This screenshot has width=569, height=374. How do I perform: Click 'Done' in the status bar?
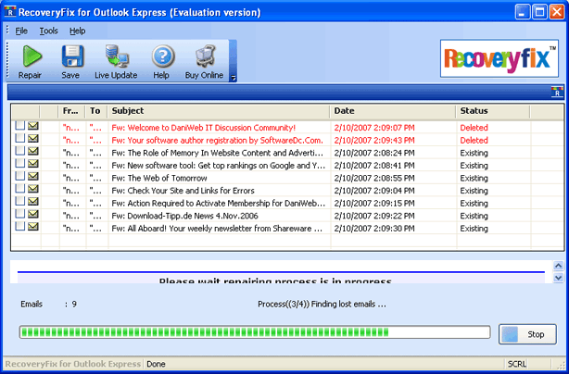pyautogui.click(x=156, y=364)
